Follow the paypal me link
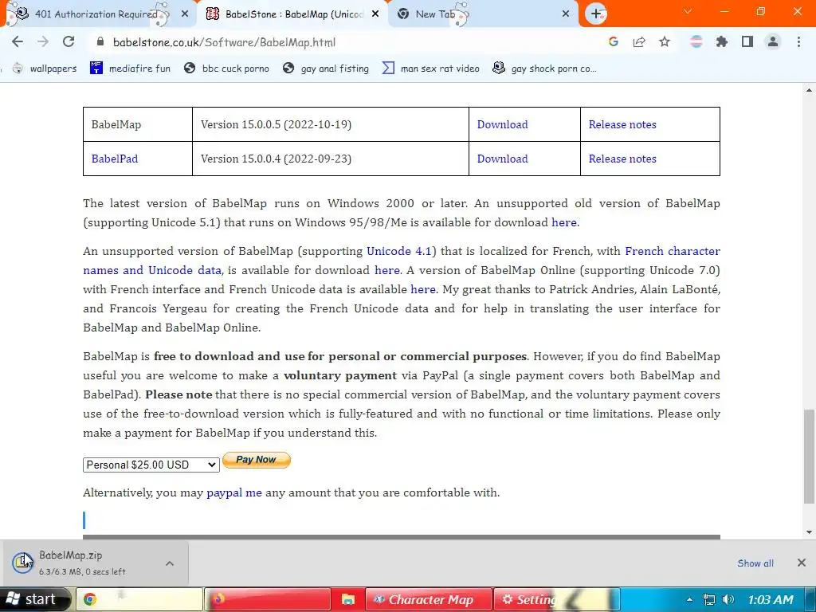Screen dimensions: 816x612 [x=234, y=492]
